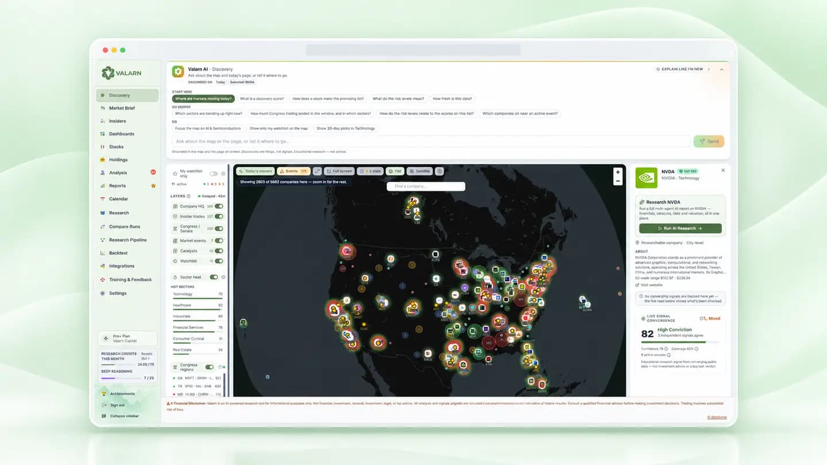The height and width of the screenshot is (465, 827).
Task: Open the Research Pipeline icon
Action: pyautogui.click(x=102, y=240)
